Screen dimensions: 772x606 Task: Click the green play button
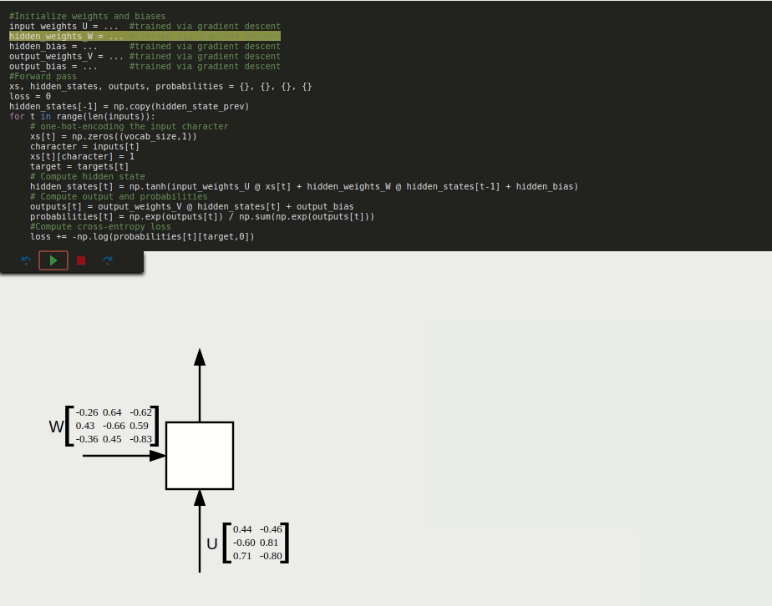(53, 260)
